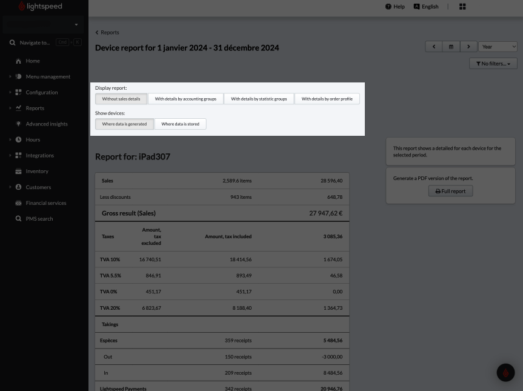
Task: Click the Navigate to search field
Action: tap(45, 42)
